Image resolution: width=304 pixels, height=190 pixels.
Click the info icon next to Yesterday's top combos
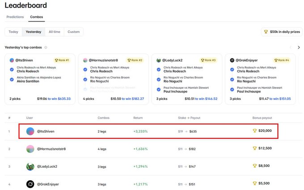(x=46, y=47)
